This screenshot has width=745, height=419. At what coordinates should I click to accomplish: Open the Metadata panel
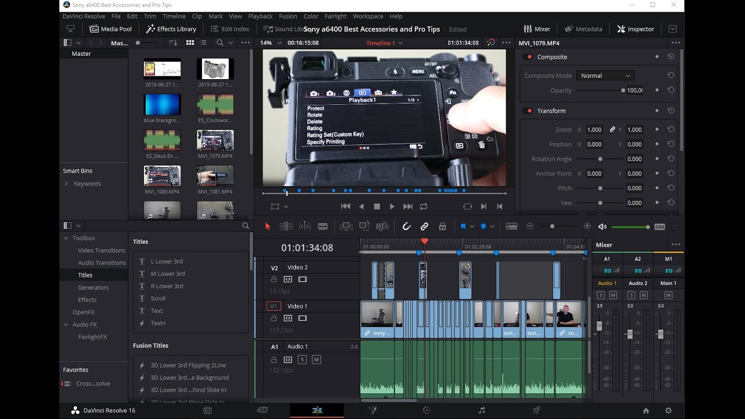[584, 29]
